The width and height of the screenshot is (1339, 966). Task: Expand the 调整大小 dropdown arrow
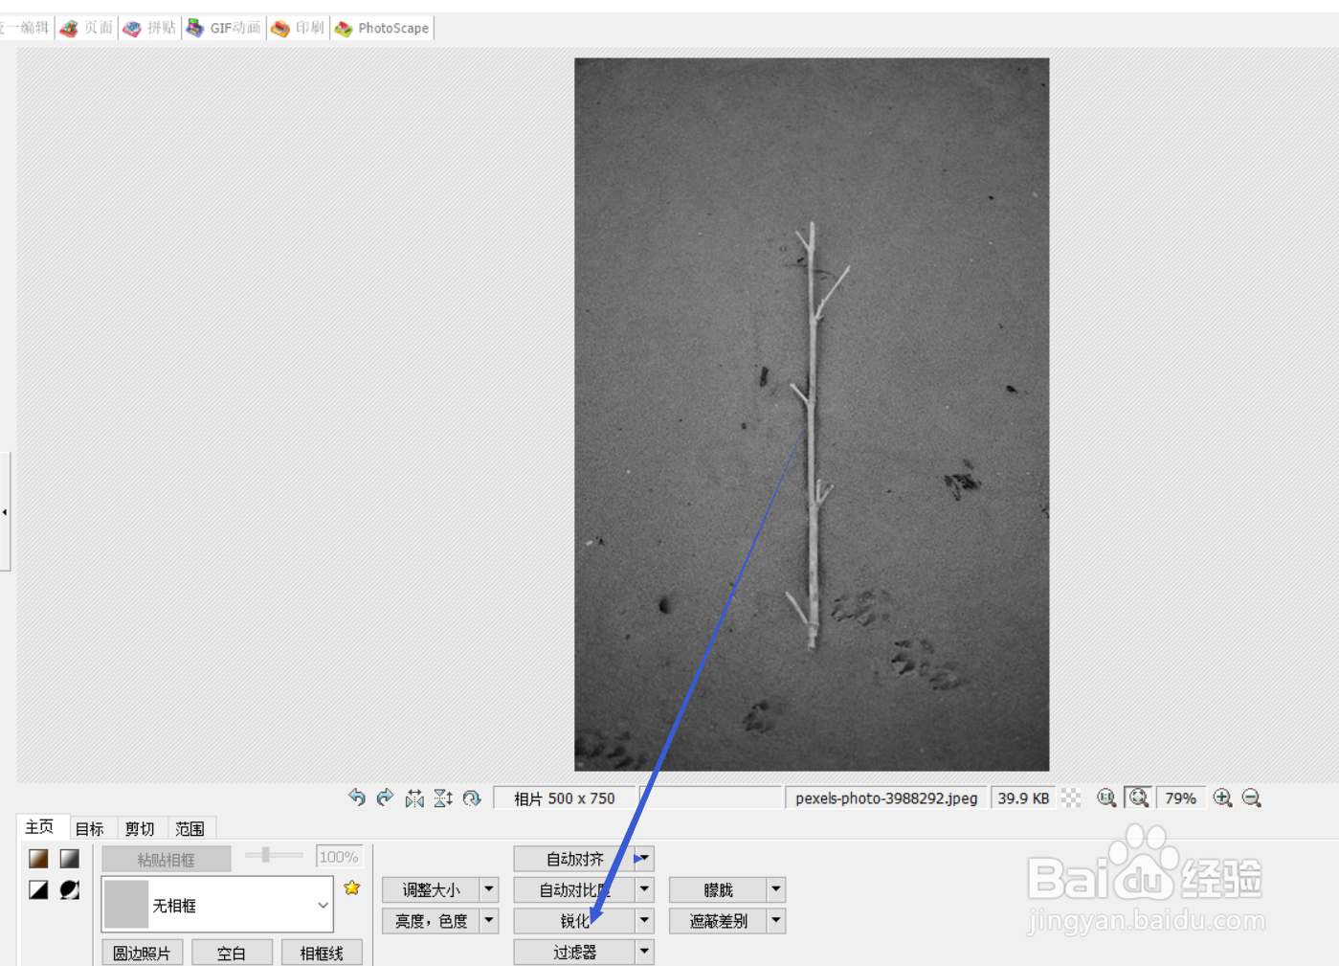click(489, 889)
